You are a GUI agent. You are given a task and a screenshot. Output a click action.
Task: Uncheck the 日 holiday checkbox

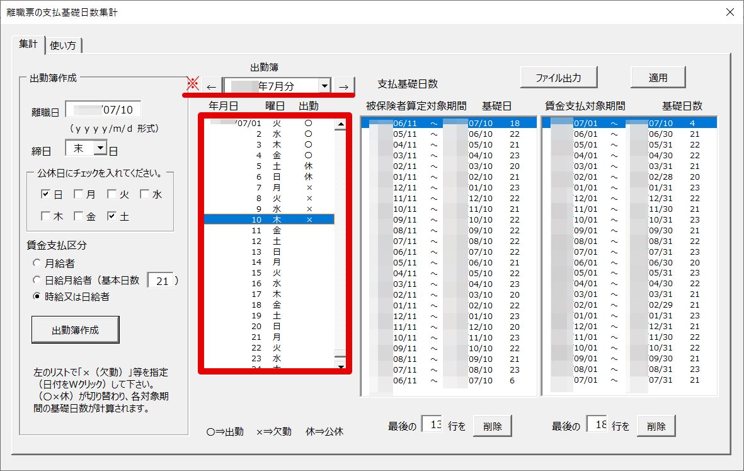tap(45, 194)
